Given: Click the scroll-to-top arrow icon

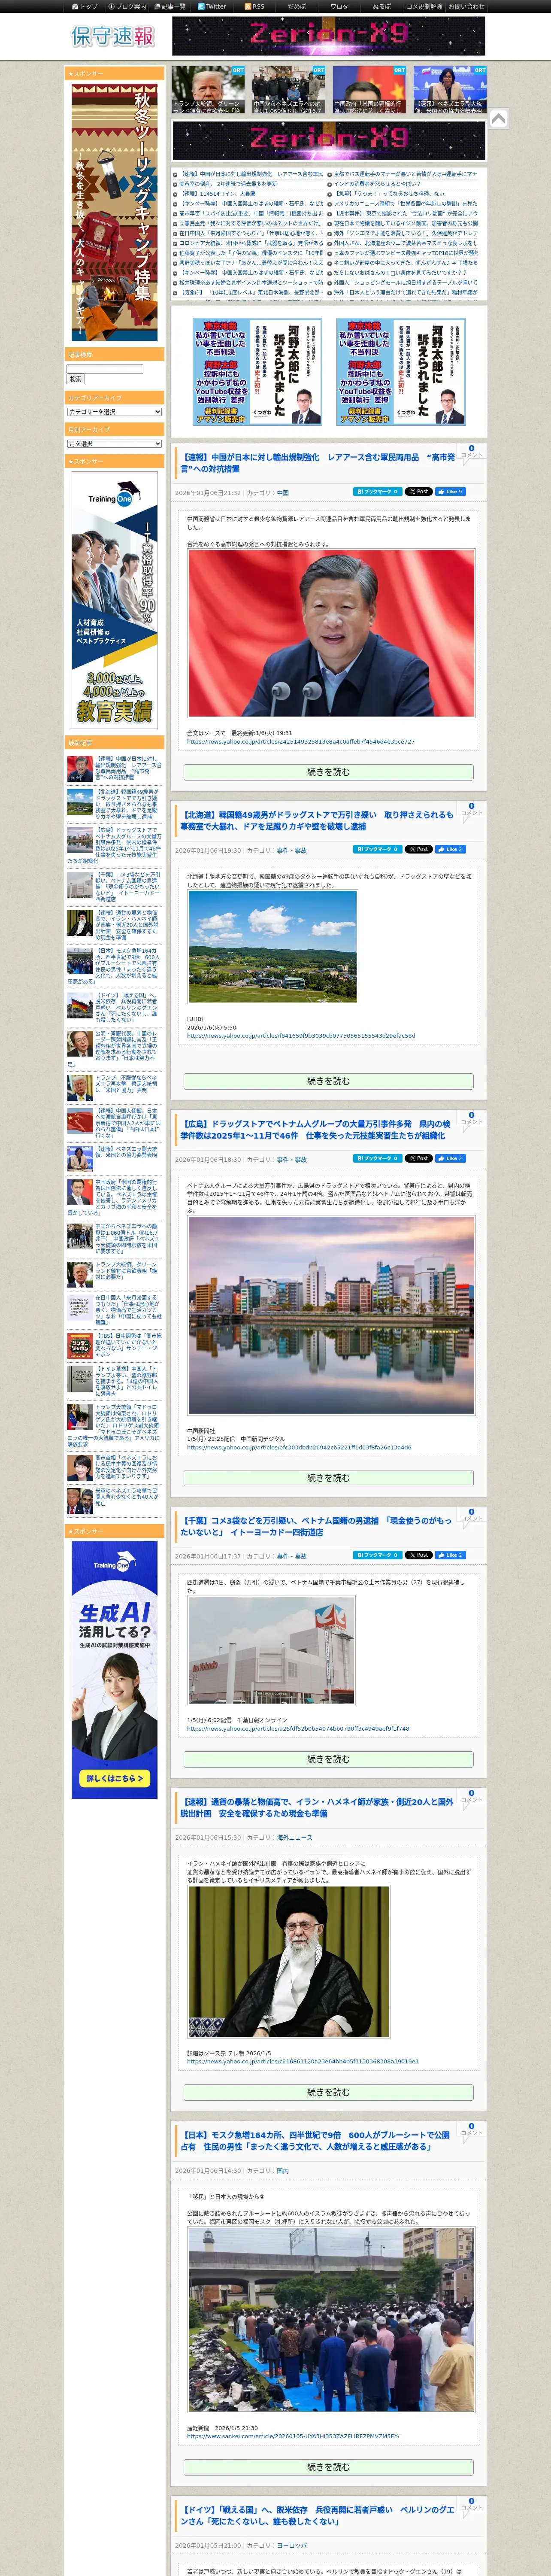Looking at the screenshot, I should 498,119.
